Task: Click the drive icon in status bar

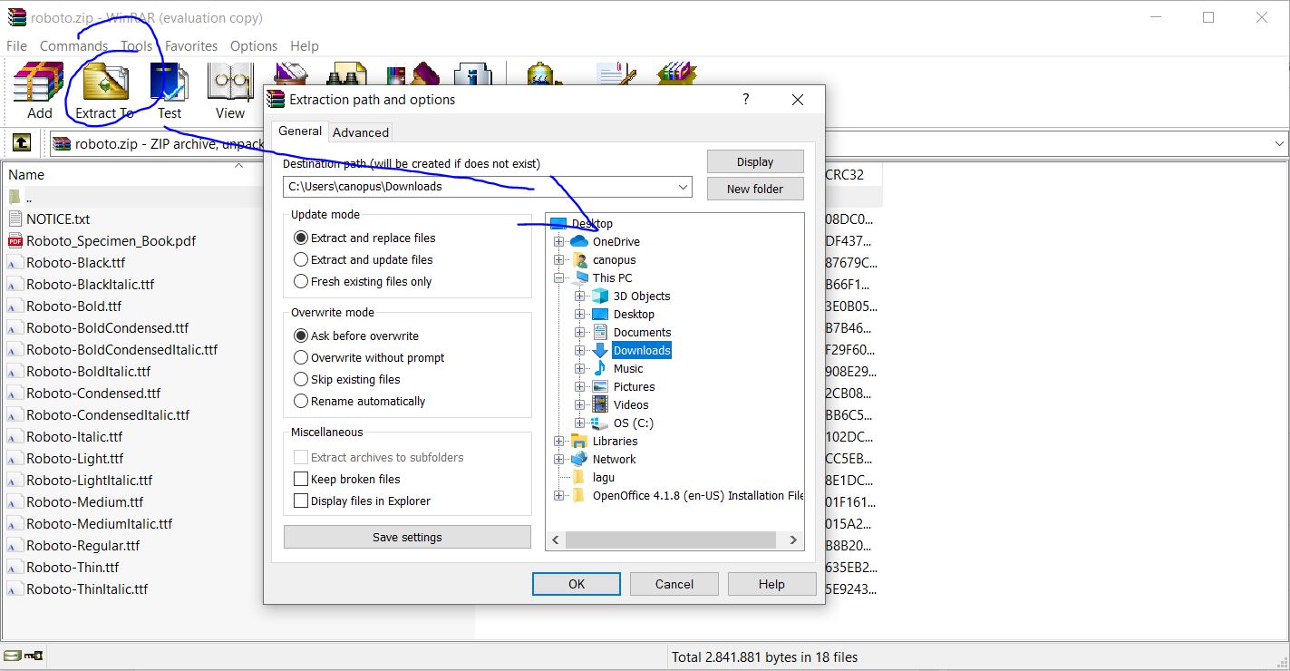Action: 14,656
